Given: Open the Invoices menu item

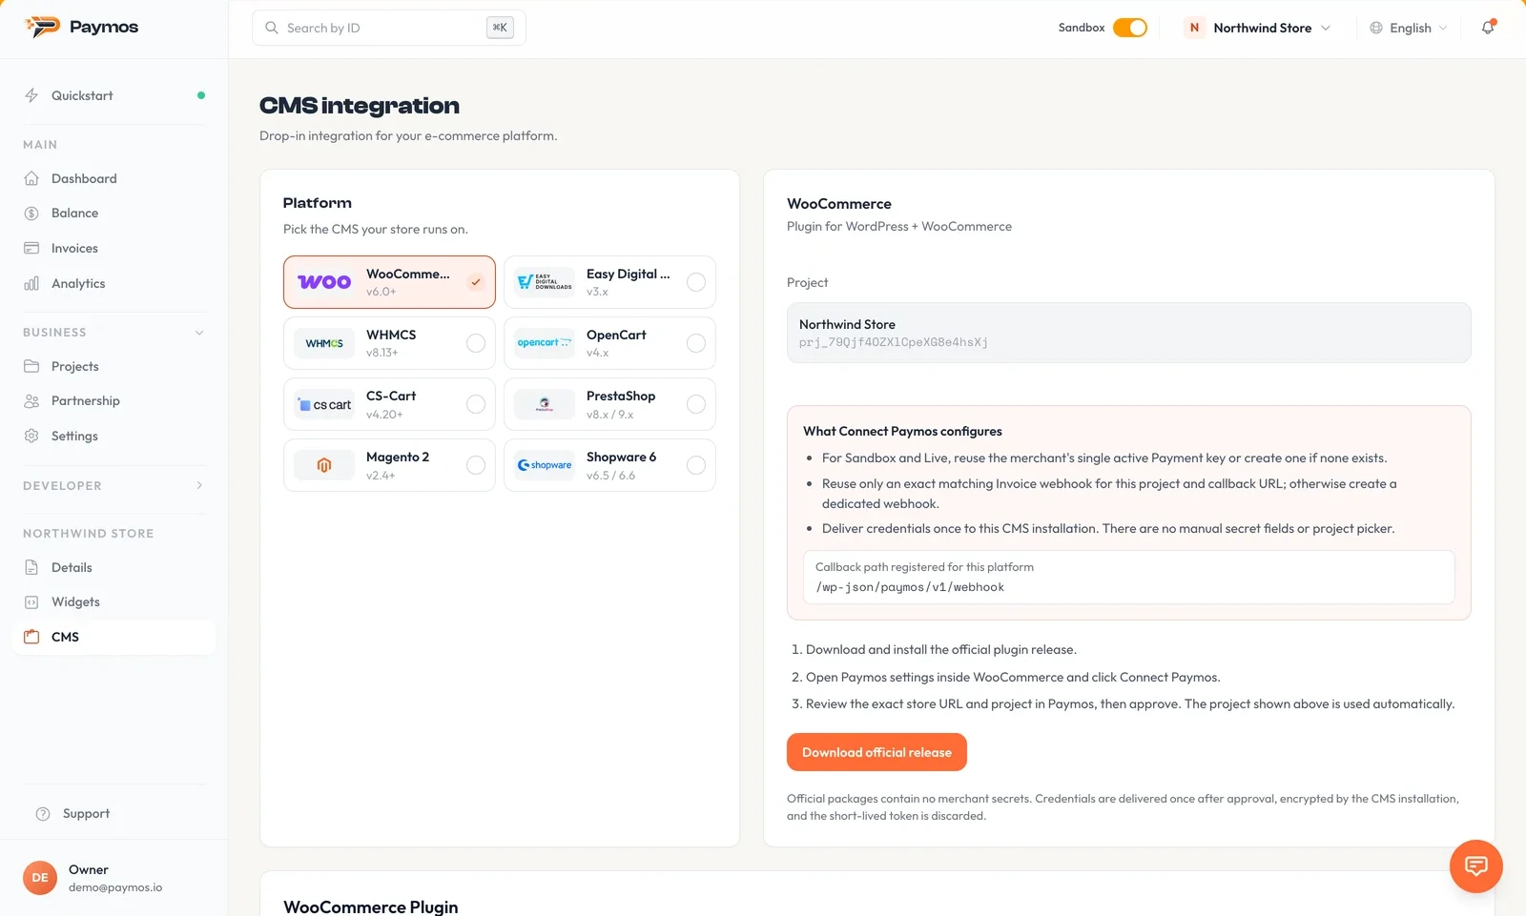Looking at the screenshot, I should [x=113, y=248].
